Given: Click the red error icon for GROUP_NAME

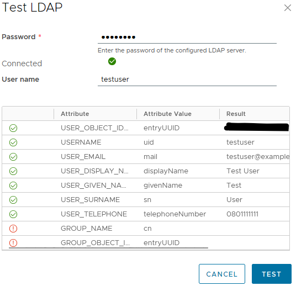Looking at the screenshot, I should [13, 229].
